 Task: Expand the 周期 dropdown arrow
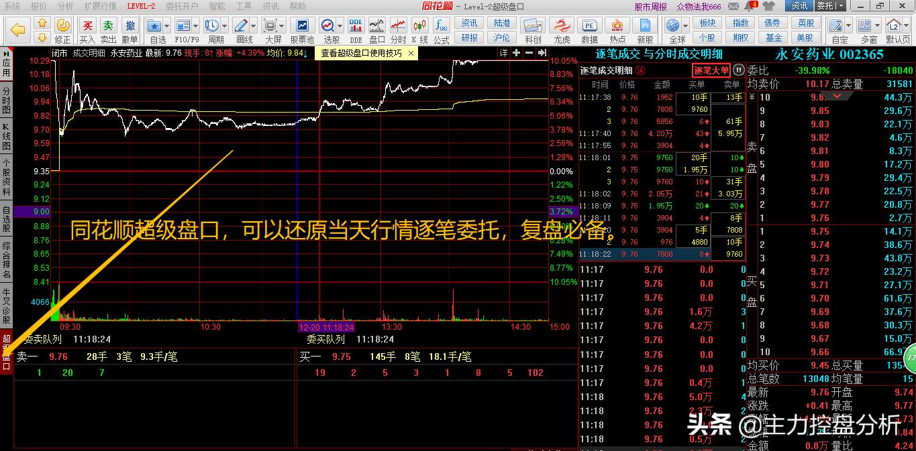click(x=224, y=26)
